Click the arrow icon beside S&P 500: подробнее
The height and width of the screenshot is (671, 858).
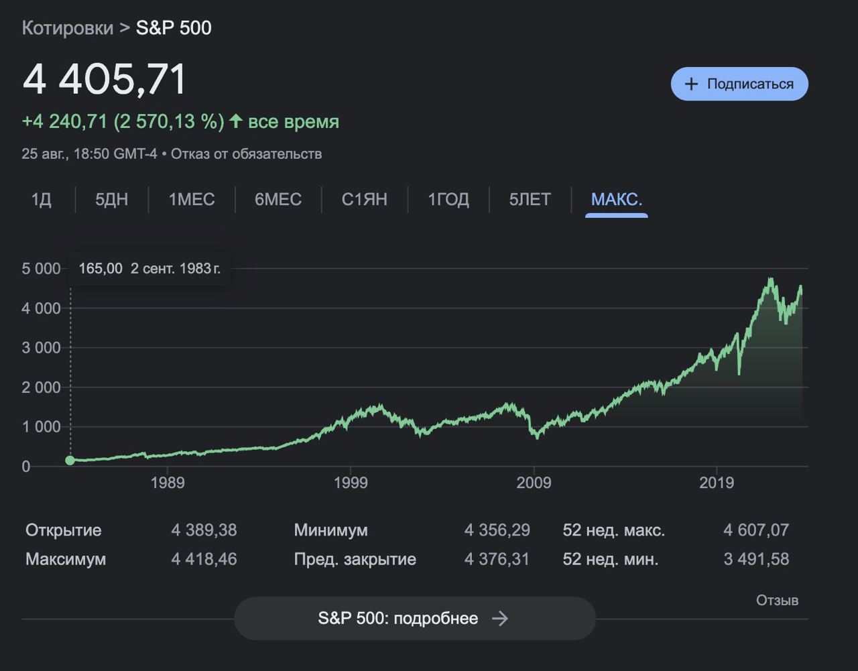coord(499,618)
